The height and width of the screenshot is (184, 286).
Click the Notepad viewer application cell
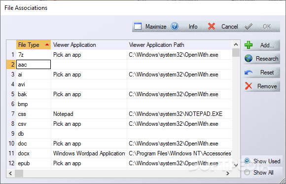[x=89, y=114]
